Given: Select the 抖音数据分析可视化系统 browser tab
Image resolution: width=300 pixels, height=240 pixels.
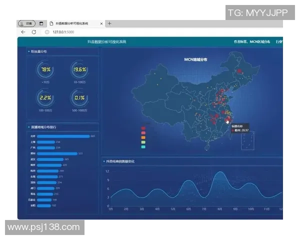Looking at the screenshot, I should pyautogui.click(x=74, y=23).
